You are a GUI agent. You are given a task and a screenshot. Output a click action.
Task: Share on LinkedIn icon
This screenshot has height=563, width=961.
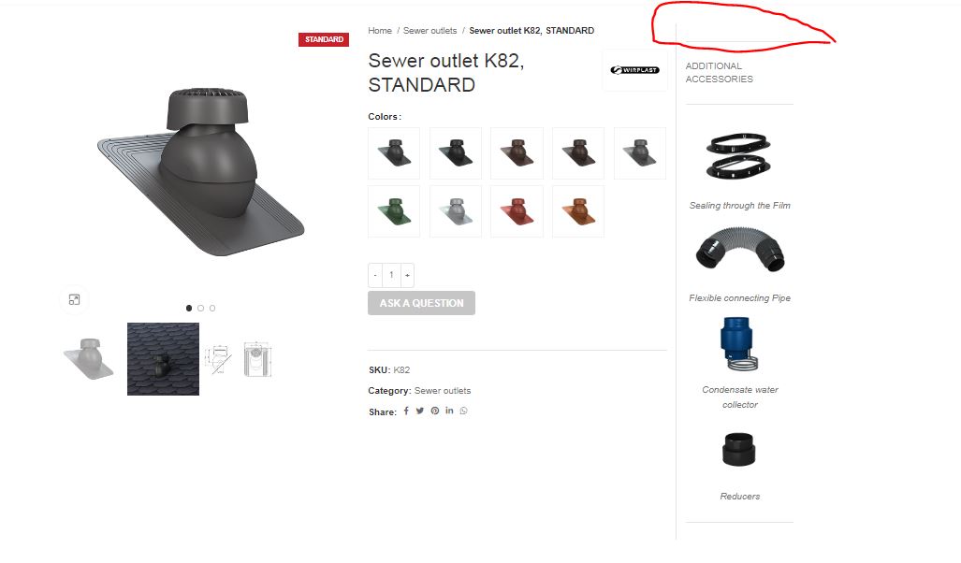[449, 411]
